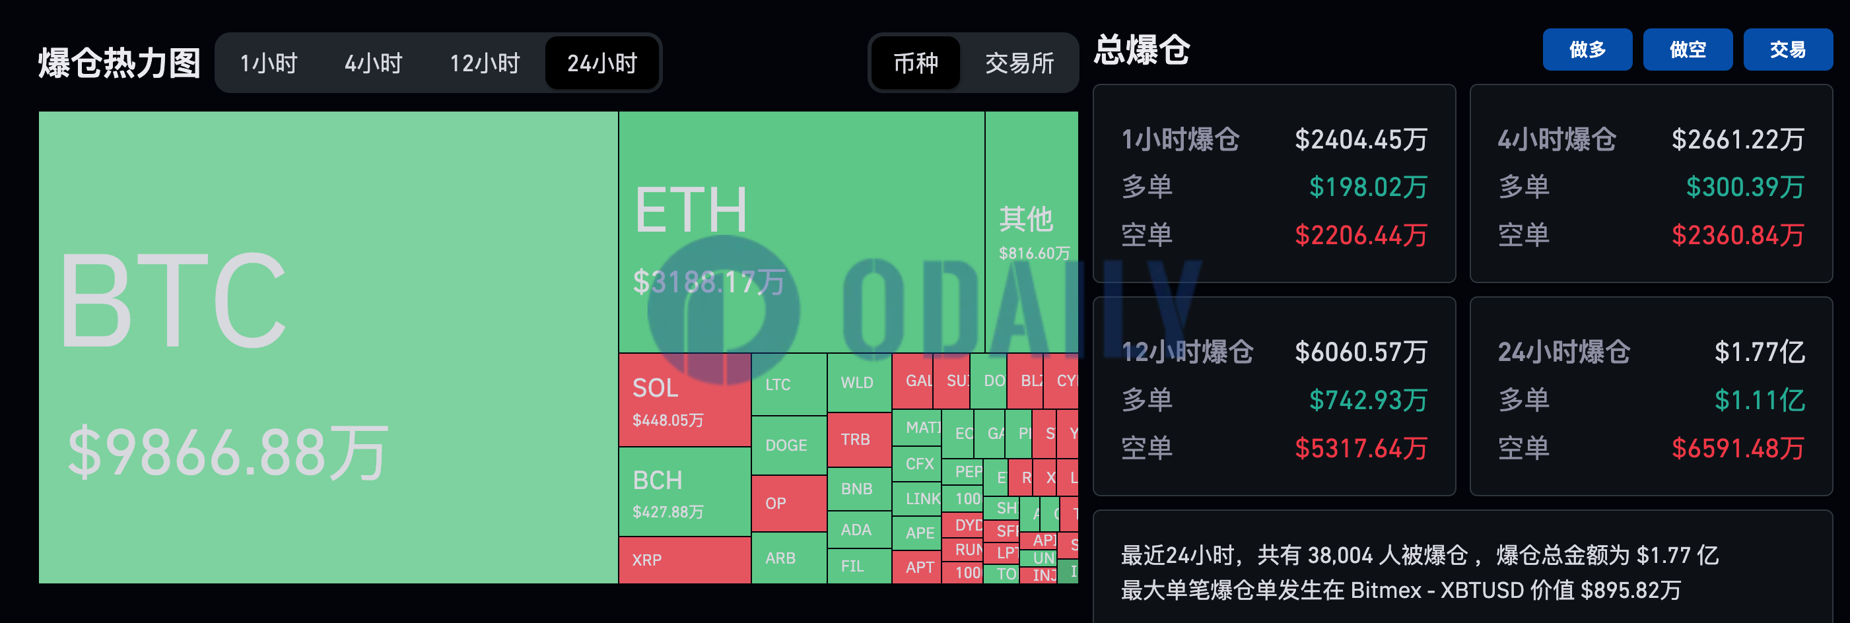Open the 交易 button
Screen dimensions: 1850x623
pyautogui.click(x=1788, y=49)
